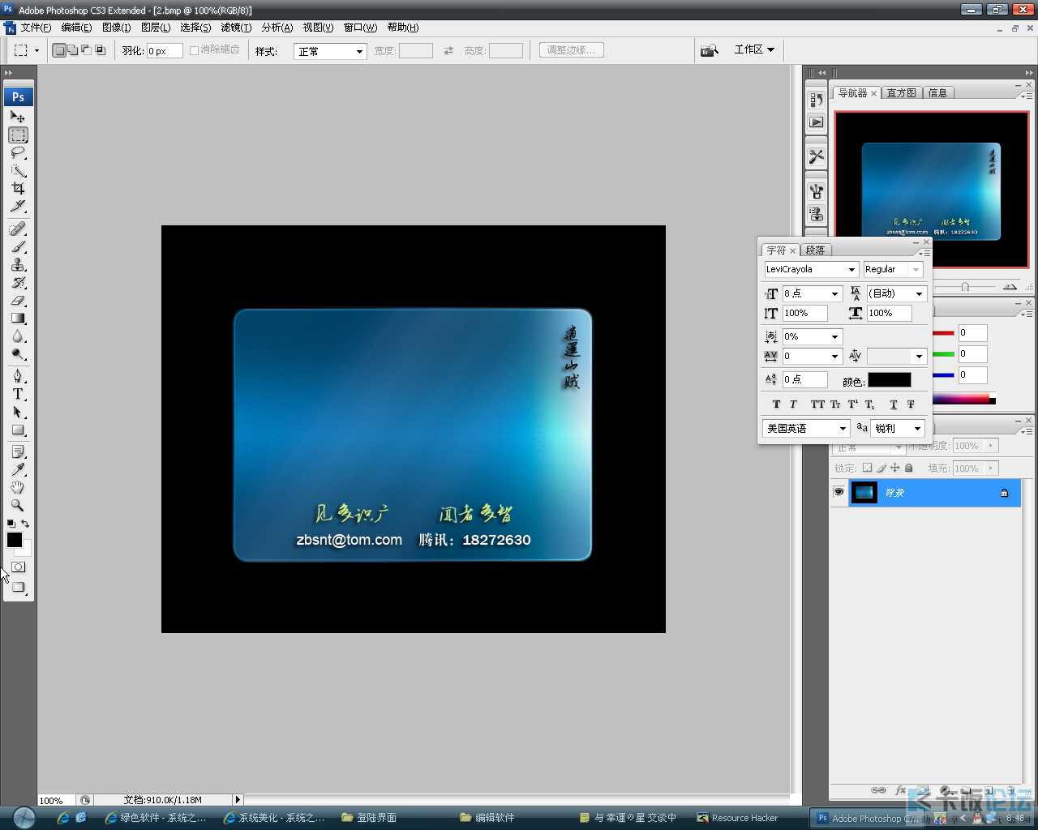
Task: Switch to the 直方图 histogram tab
Action: coord(901,93)
